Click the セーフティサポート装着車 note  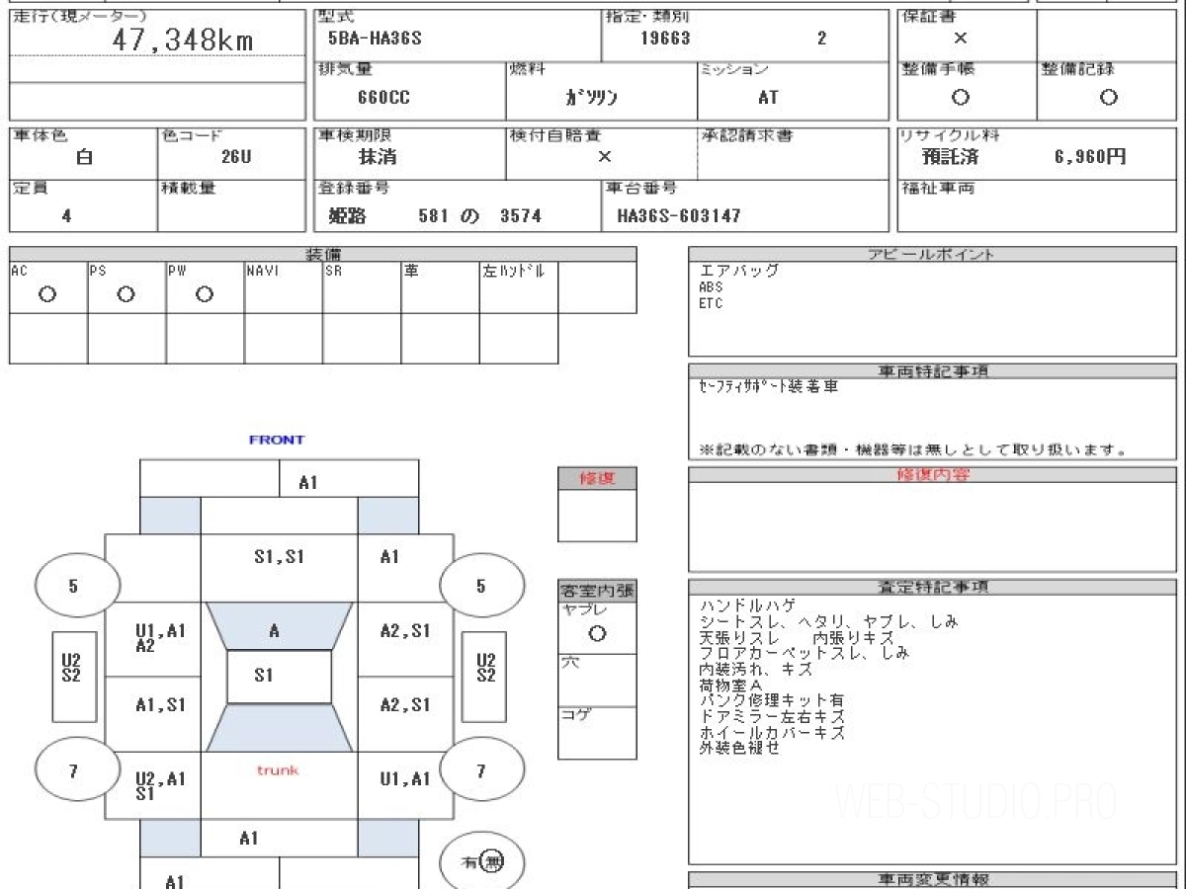[x=768, y=387]
